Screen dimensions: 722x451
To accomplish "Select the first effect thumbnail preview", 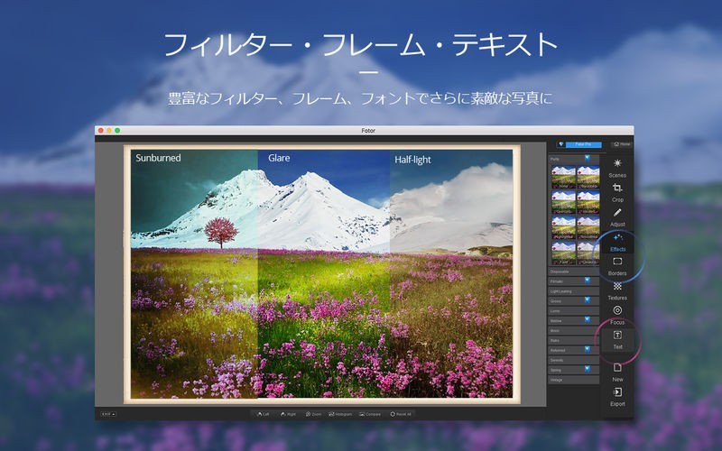I will pos(562,177).
